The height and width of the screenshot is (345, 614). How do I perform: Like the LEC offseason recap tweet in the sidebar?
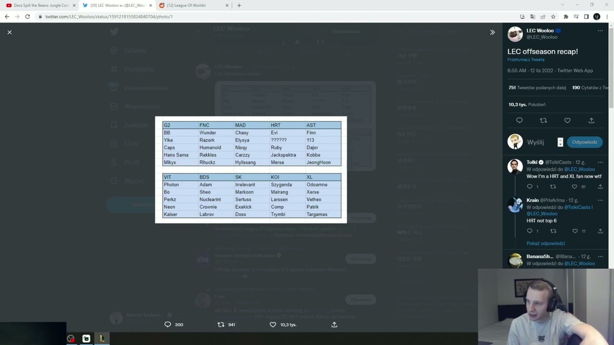click(567, 120)
